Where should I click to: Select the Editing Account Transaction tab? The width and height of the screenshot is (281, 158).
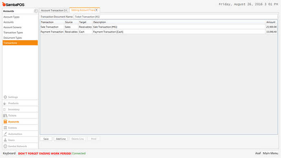tap(83, 10)
